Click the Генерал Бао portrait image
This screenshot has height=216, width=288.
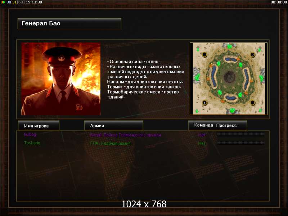(x=61, y=79)
